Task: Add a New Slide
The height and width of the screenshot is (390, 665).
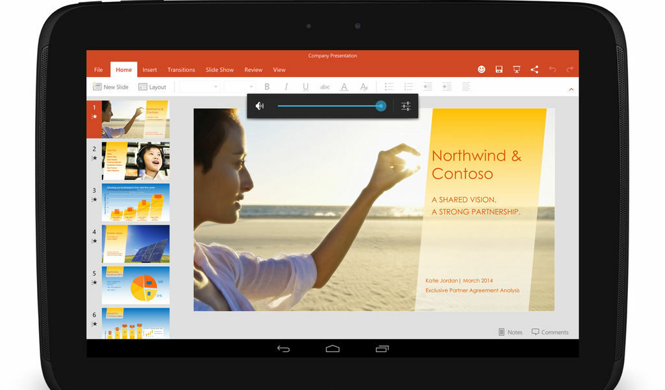Action: tap(110, 87)
